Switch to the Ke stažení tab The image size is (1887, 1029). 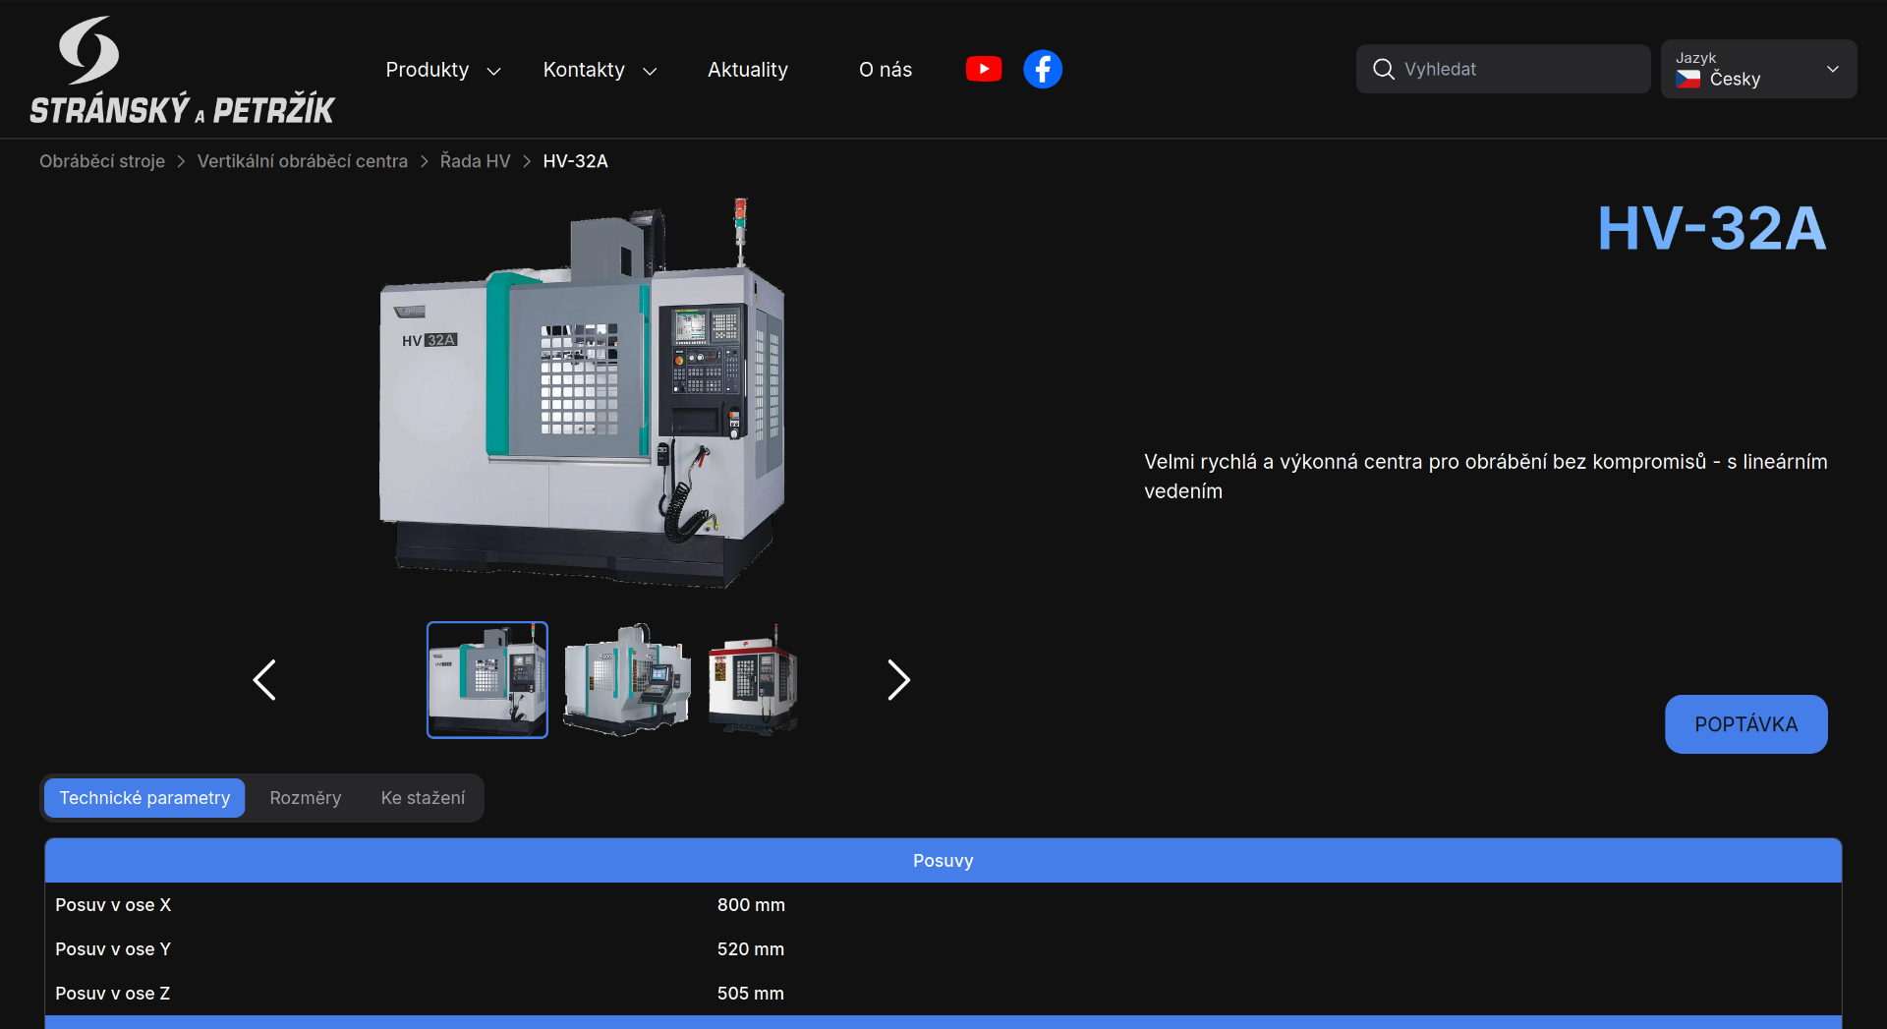(x=423, y=797)
